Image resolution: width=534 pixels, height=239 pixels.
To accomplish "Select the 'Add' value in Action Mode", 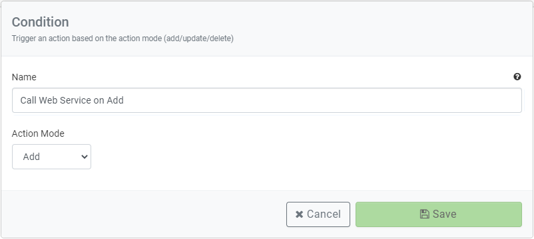I will pyautogui.click(x=31, y=157).
